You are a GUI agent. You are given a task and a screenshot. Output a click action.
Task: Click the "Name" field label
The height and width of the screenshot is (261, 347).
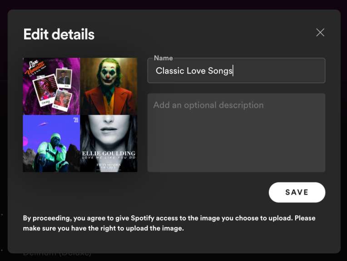pyautogui.click(x=163, y=58)
